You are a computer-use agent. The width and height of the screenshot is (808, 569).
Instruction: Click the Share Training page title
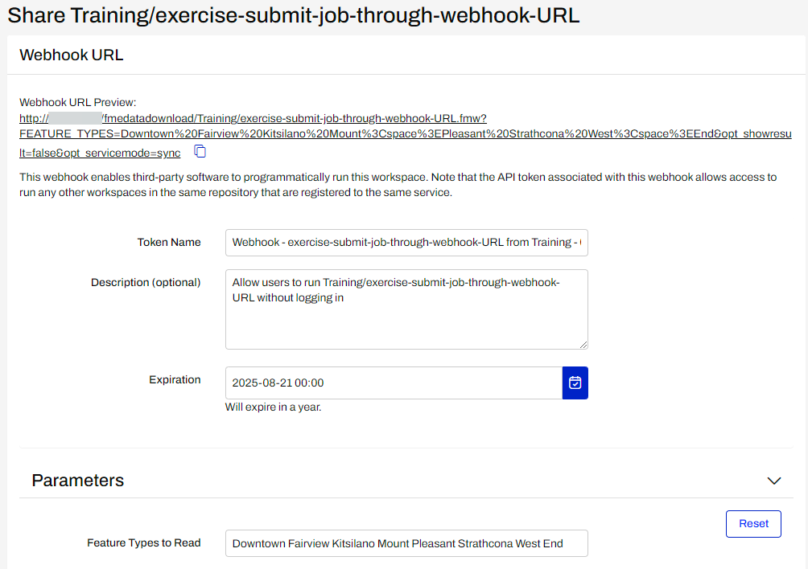pos(294,15)
